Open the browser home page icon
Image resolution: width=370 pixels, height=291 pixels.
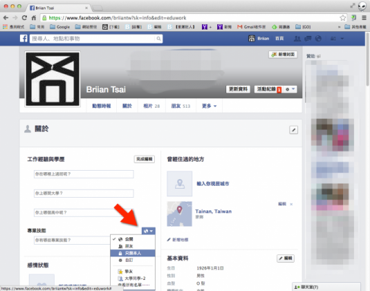tap(34, 18)
